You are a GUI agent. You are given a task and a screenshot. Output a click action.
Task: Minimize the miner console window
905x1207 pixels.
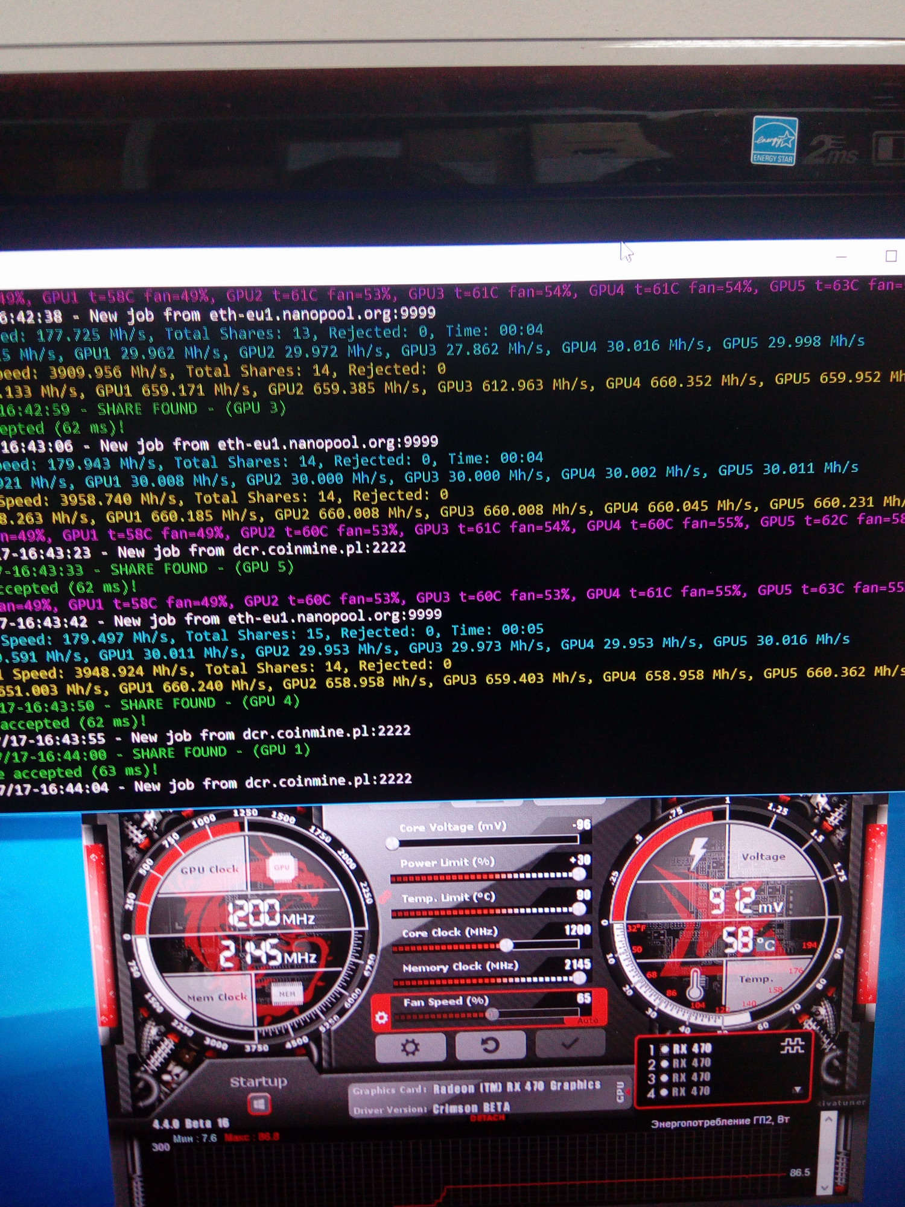842,257
